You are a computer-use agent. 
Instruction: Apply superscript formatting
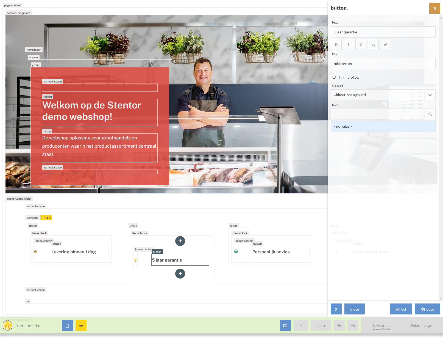[x=386, y=45]
